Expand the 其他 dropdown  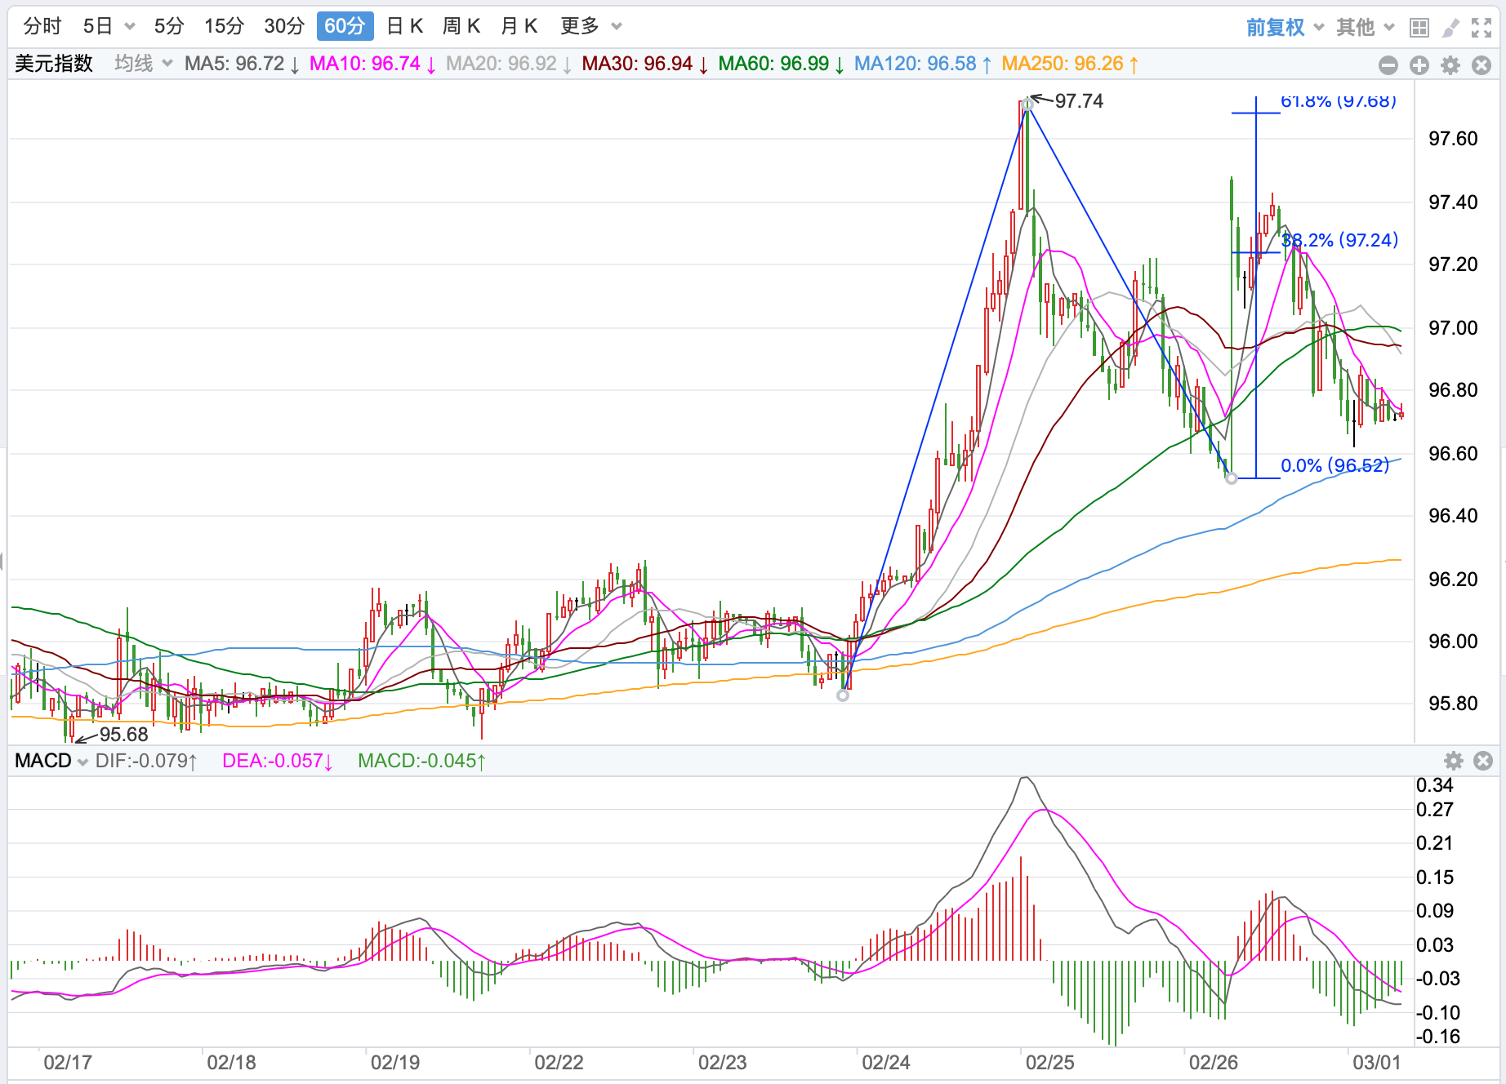pos(1366,28)
